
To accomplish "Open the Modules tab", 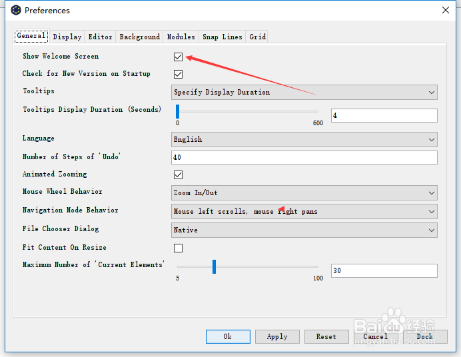I will (x=181, y=37).
